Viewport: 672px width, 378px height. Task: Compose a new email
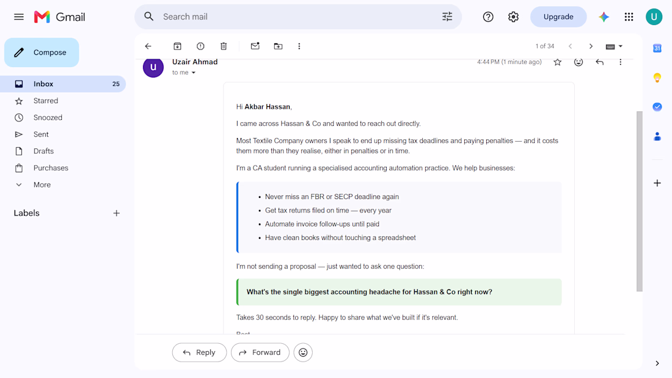pos(42,53)
